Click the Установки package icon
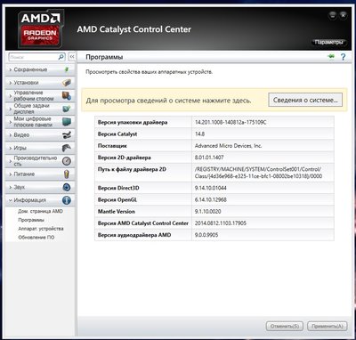 tap(67, 83)
